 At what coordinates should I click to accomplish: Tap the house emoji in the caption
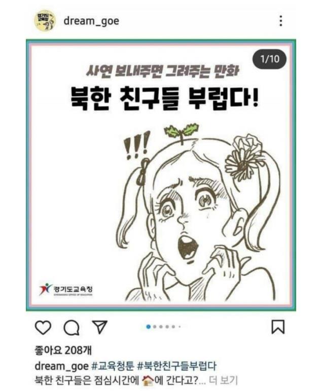point(148,381)
